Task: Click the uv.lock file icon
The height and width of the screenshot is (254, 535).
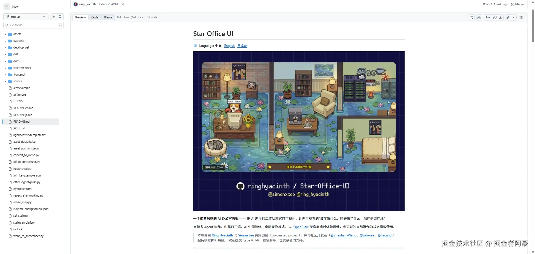Action: 10,229
